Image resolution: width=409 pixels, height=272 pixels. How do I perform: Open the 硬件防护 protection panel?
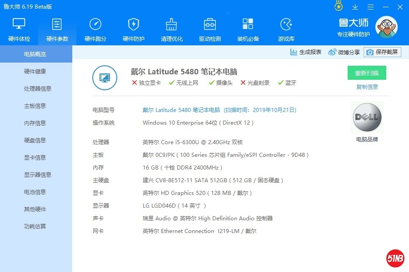tap(132, 27)
